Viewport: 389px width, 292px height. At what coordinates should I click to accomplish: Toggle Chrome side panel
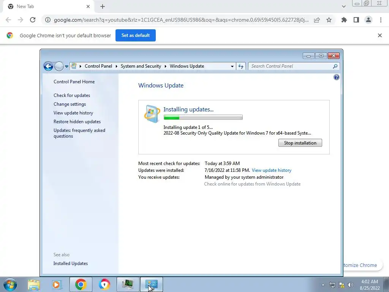pyautogui.click(x=356, y=20)
